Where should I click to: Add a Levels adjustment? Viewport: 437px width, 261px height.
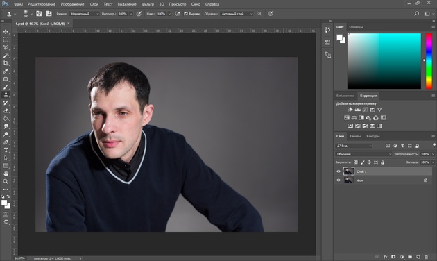coord(357,110)
